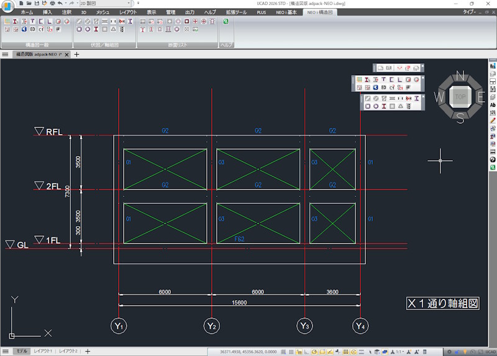Viewport: 497px width, 356px height.
Task: Click the triangle shape icon in 伏図/軸組図 panel
Action: [x=113, y=29]
